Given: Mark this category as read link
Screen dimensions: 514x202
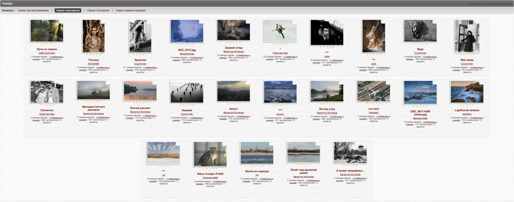Looking at the screenshot, I should pos(490,4).
